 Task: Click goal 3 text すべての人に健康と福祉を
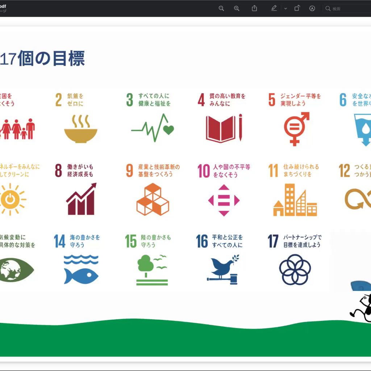pyautogui.click(x=154, y=100)
